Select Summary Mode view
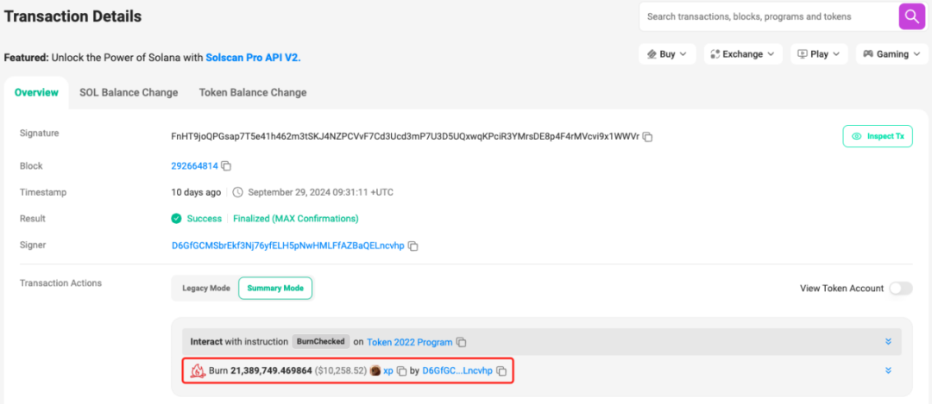Viewport: 932px width, 404px height. click(x=275, y=289)
